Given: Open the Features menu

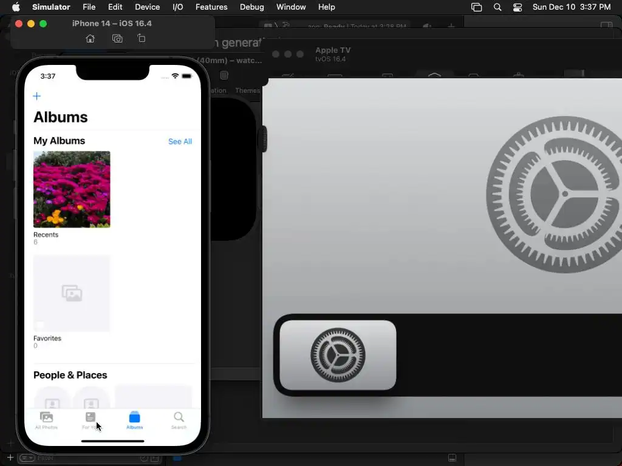Looking at the screenshot, I should 211,7.
